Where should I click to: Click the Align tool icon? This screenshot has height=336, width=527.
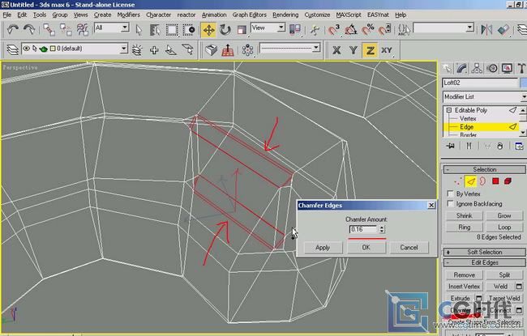503,29
